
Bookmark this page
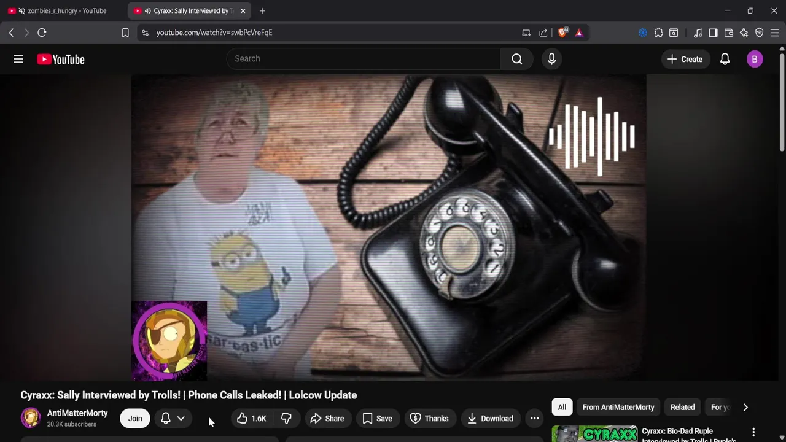pyautogui.click(x=125, y=33)
